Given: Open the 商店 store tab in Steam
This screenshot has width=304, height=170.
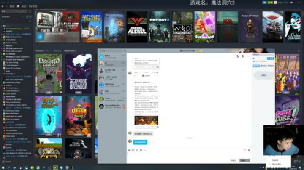Looking at the screenshot, I should [x=12, y=6].
